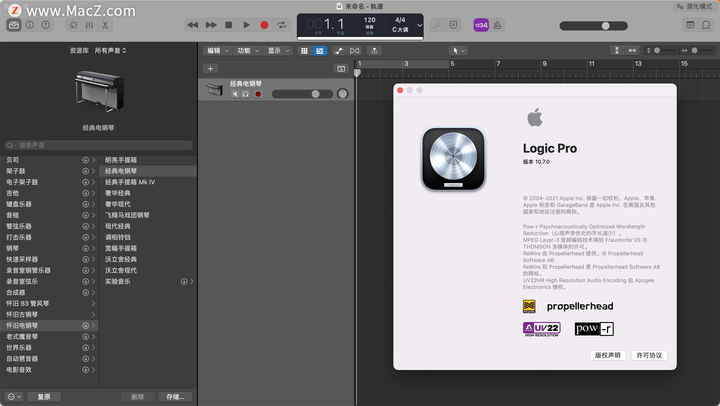
Task: Click the Rewind transport button
Action: (193, 25)
